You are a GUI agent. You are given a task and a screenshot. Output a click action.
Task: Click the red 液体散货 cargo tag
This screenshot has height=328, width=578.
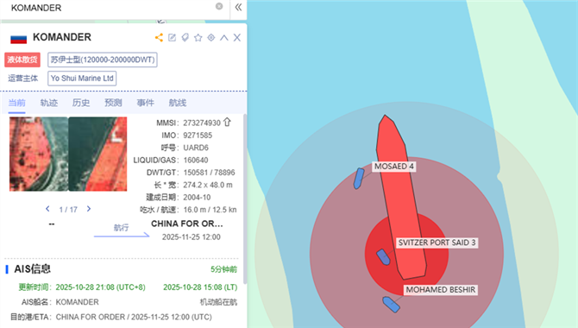point(22,60)
